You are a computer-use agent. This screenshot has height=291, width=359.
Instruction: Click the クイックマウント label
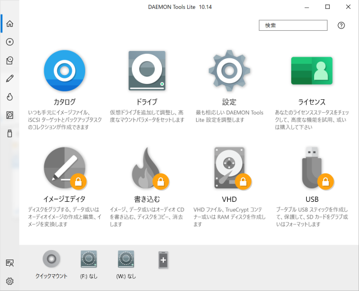pyautogui.click(x=51, y=276)
